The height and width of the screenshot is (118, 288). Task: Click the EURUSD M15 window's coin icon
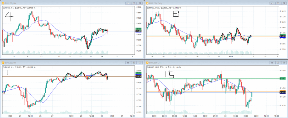[146, 63]
